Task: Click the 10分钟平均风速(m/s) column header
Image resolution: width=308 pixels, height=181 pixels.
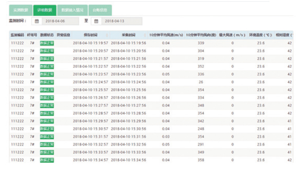Action: (x=165, y=35)
